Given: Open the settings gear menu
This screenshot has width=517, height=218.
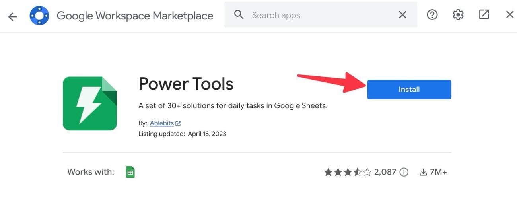Looking at the screenshot, I should [458, 15].
